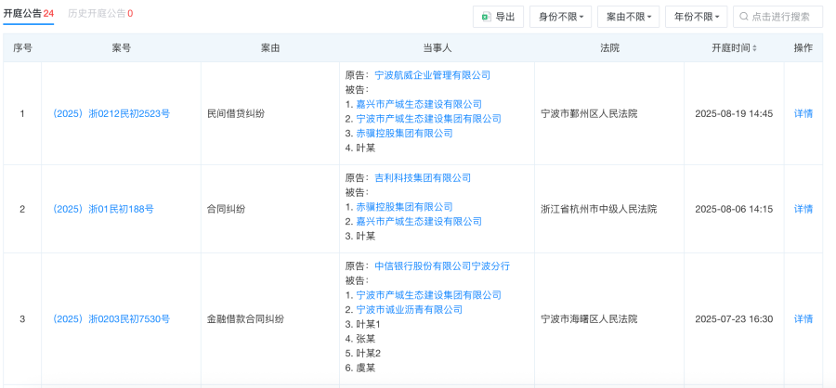Open case (2025)浙0212民初2523号

tap(111, 114)
